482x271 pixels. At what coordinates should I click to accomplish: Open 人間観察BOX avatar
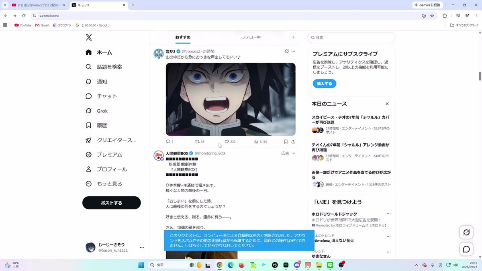(159, 156)
